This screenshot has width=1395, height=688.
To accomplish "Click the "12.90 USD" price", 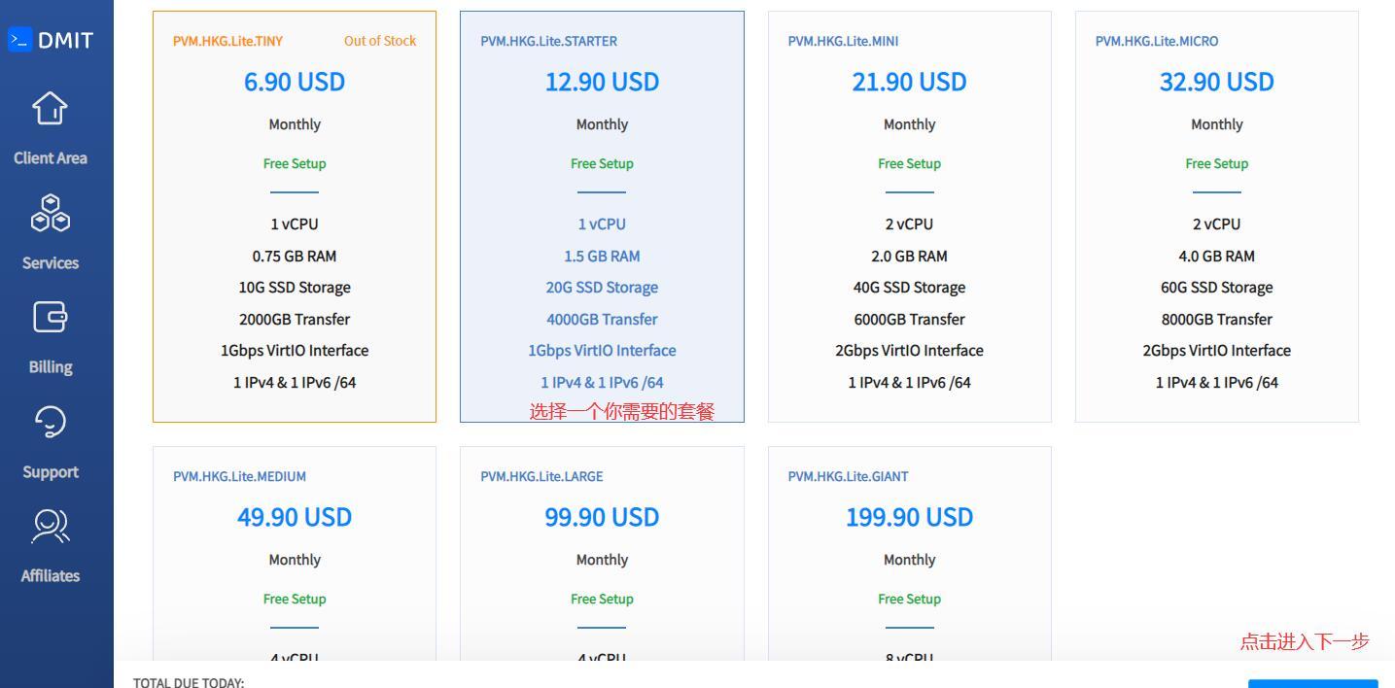I will coord(602,82).
